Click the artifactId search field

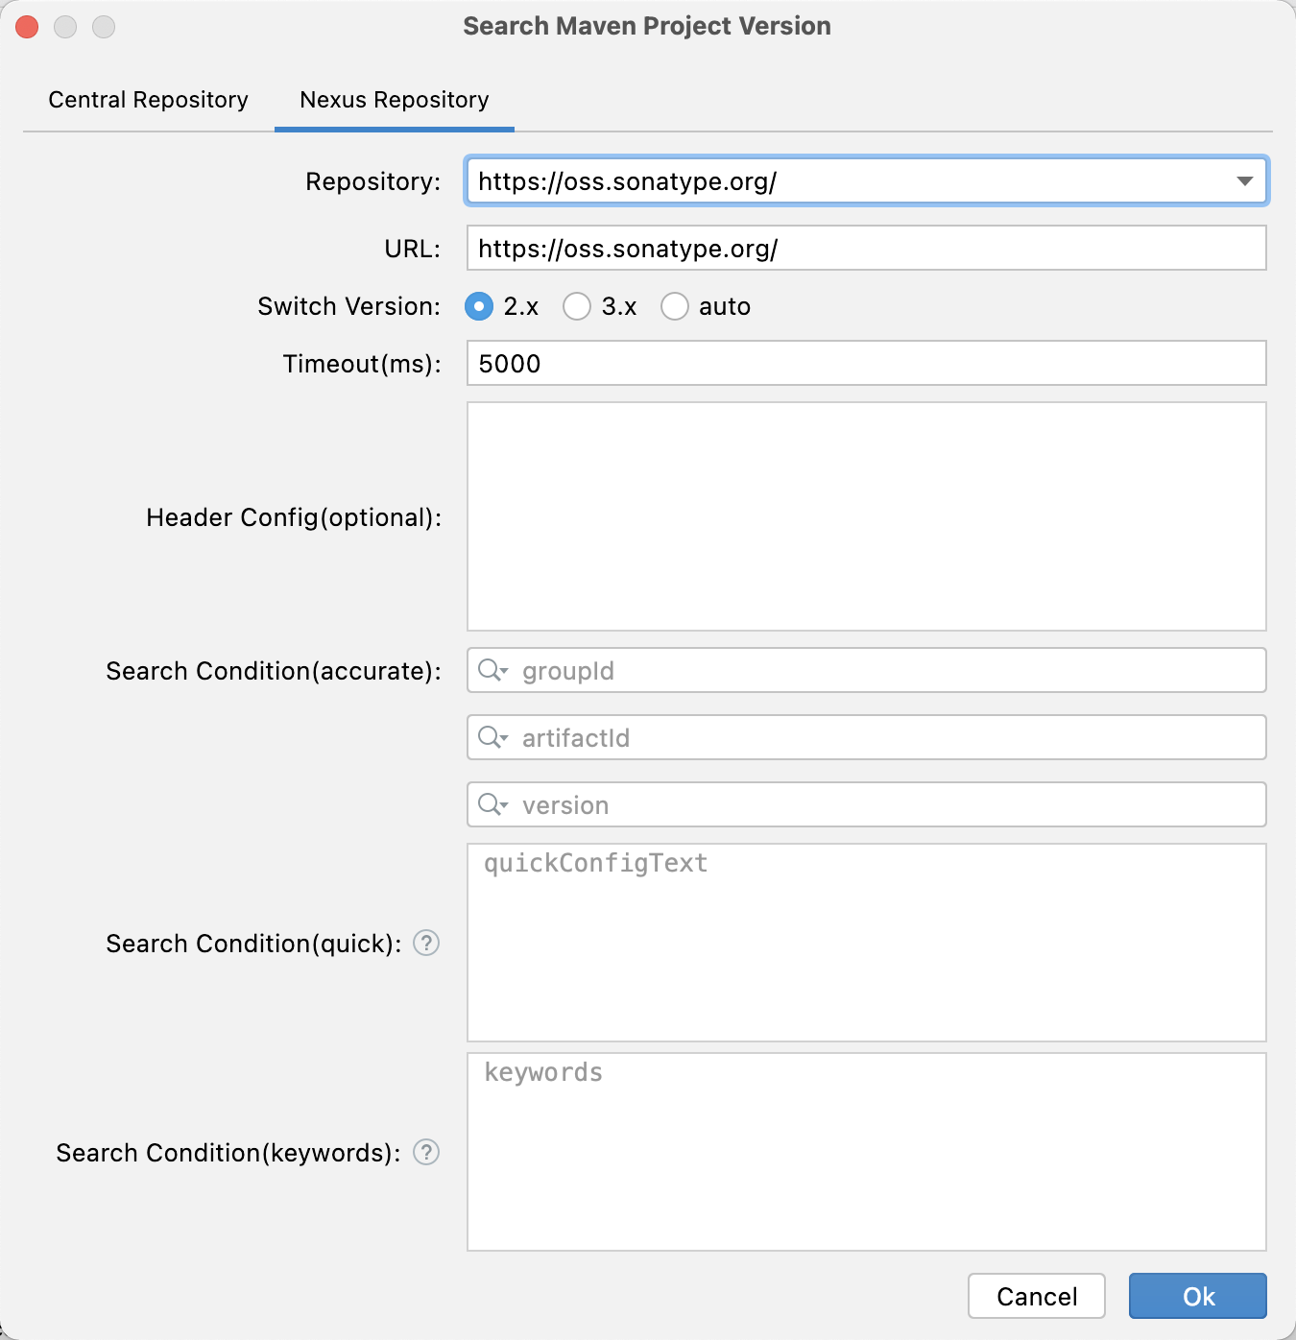coord(867,737)
